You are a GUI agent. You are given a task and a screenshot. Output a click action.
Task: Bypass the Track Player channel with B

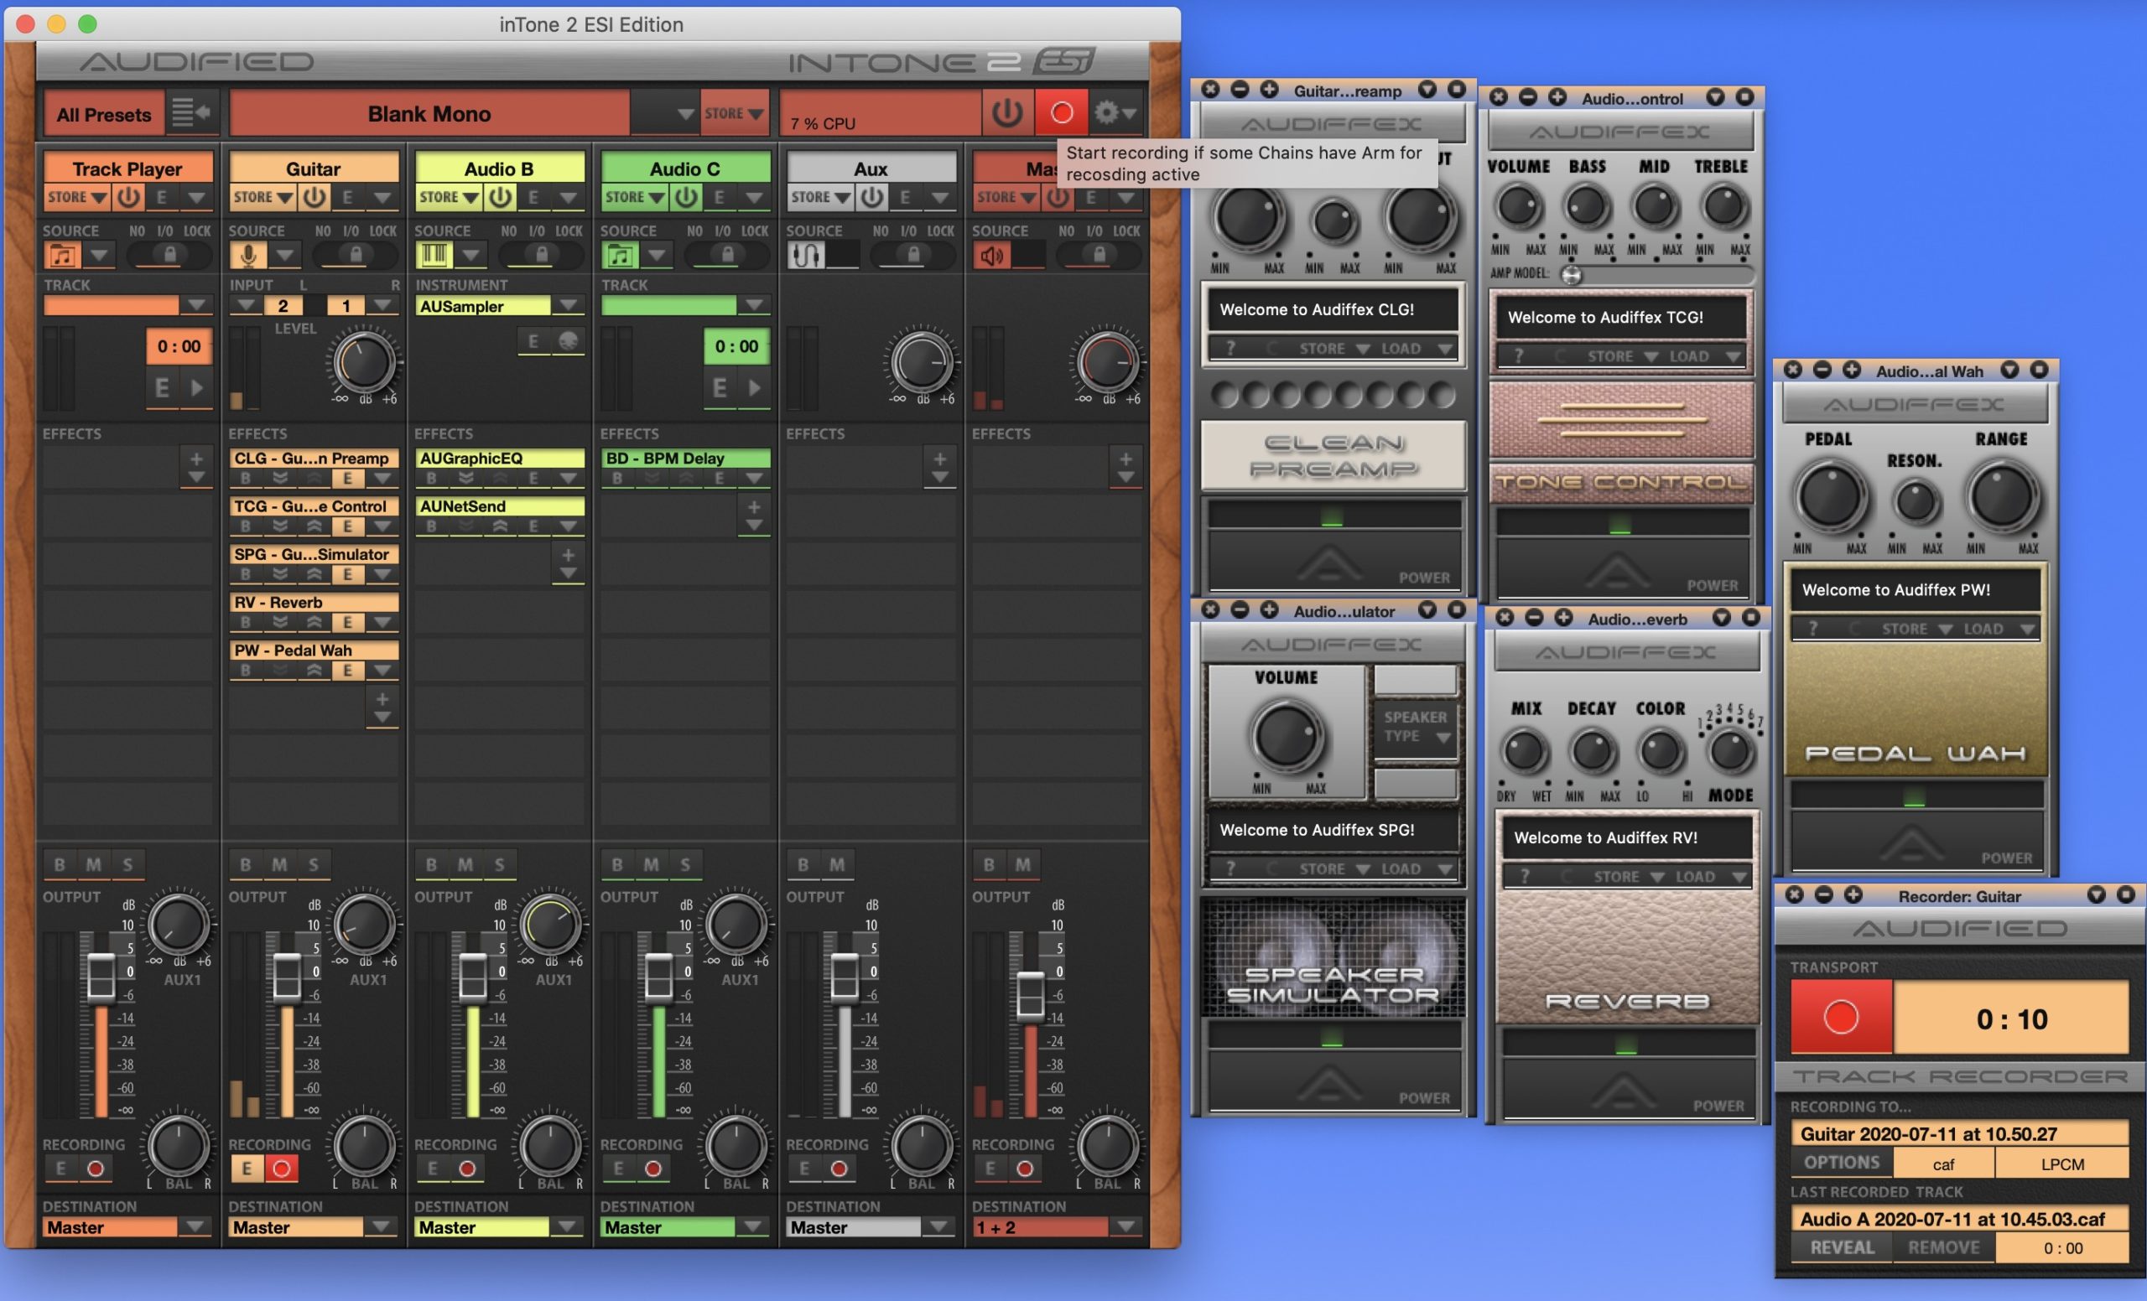point(60,865)
